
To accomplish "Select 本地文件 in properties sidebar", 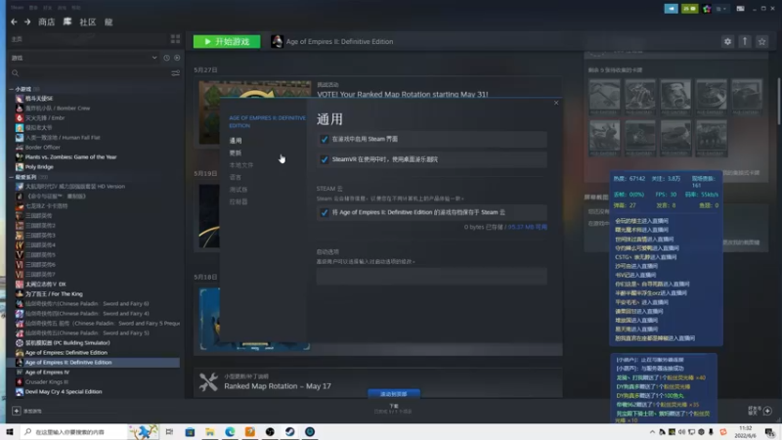I will tap(241, 165).
